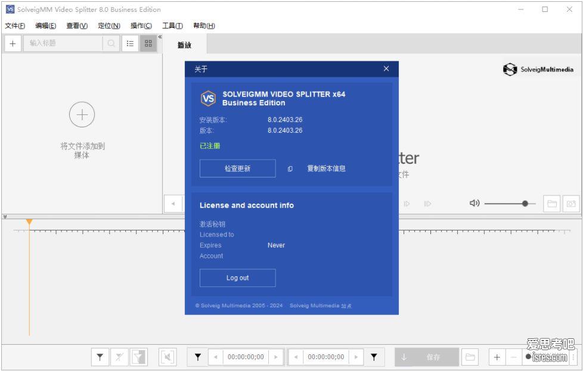Decrease the second timecode with left arrow

[x=296, y=357]
